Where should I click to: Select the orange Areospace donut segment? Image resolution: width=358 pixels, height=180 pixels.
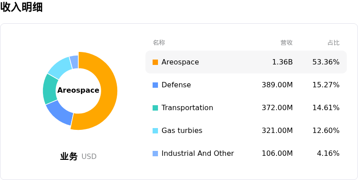point(108,91)
